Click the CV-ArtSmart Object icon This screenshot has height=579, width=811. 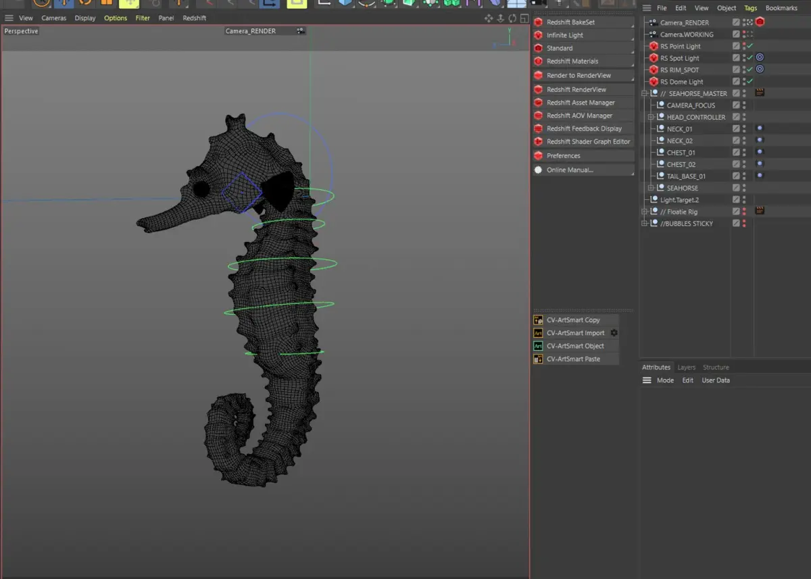[539, 346]
